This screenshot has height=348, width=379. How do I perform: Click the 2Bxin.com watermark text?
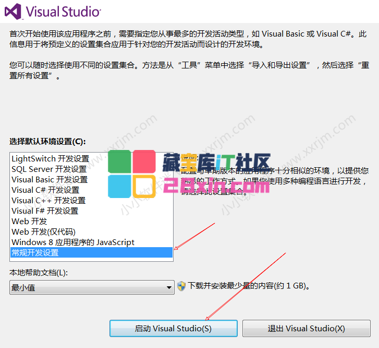[x=217, y=185]
